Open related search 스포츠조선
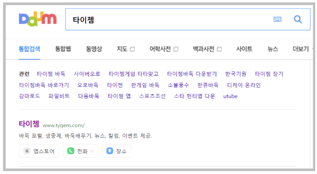The width and height of the screenshot is (317, 174). (152, 96)
